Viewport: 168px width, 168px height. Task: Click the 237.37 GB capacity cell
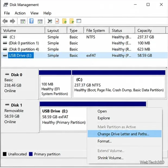point(146,37)
